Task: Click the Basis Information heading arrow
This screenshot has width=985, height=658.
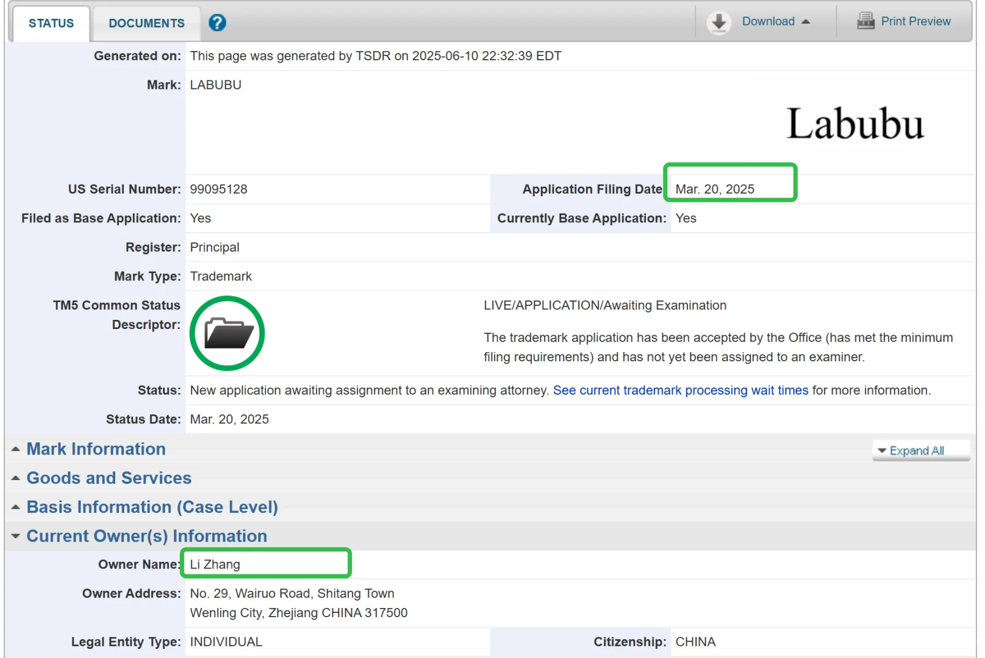Action: click(16, 508)
